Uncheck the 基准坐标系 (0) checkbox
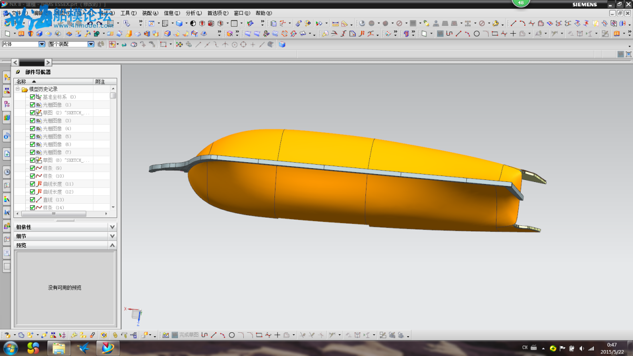633x356 pixels. [33, 97]
